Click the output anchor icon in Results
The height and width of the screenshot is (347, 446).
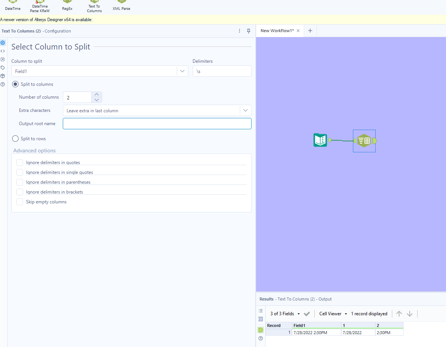pos(261,330)
